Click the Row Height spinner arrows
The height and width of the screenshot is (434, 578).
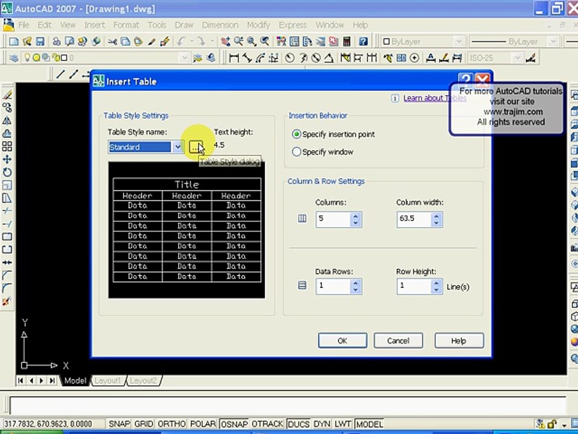tap(437, 286)
